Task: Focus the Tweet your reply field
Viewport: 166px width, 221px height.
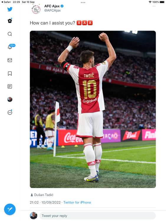Action: 97,216
